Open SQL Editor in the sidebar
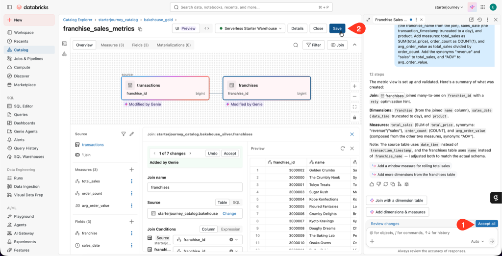 pos(29,106)
